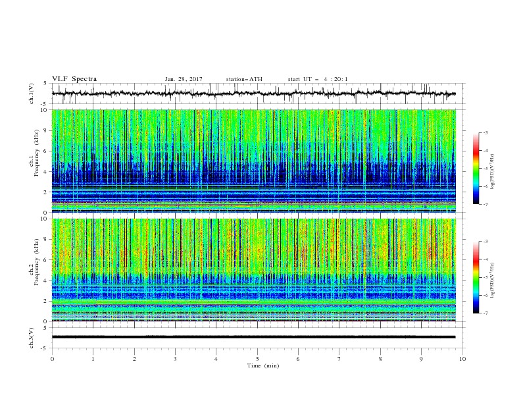Click the "Time (min)" axis label
The height and width of the screenshot is (403, 521).
click(x=263, y=365)
